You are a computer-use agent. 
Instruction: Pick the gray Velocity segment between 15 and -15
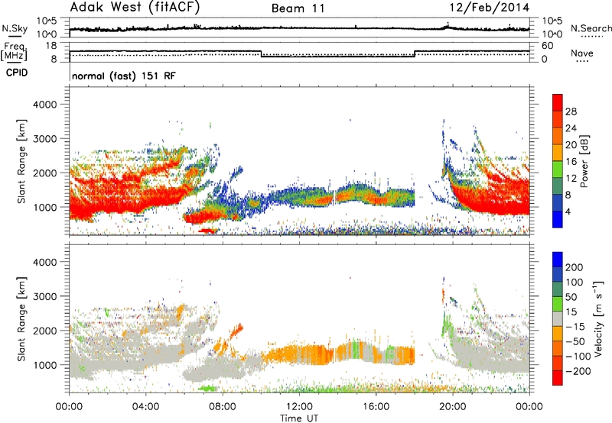(x=558, y=318)
